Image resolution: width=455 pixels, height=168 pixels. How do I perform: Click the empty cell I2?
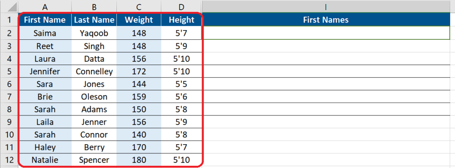tap(326, 33)
